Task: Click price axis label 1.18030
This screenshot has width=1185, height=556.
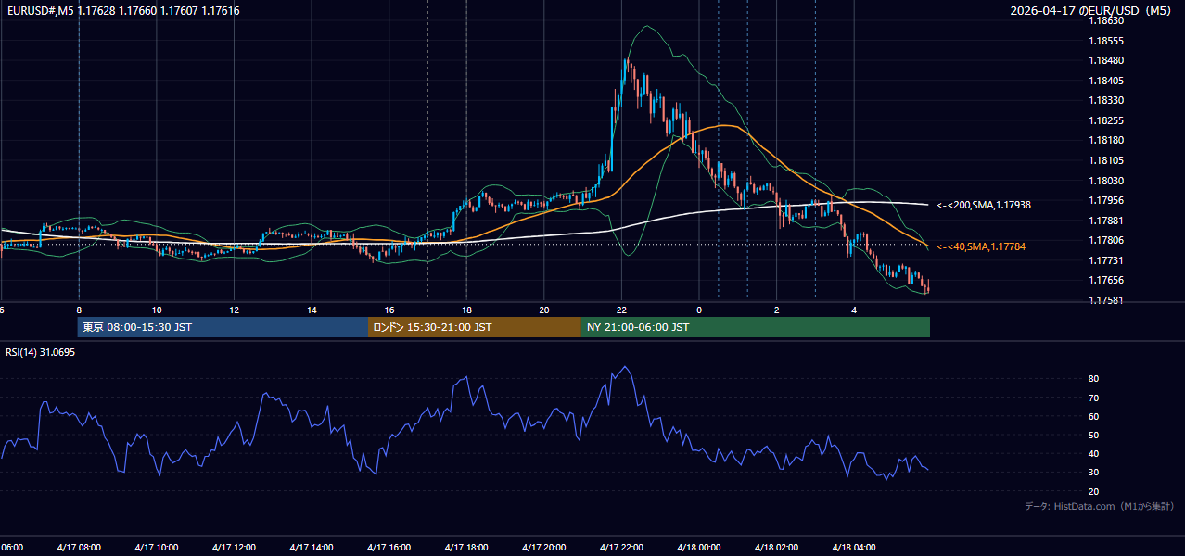Action: point(1106,181)
